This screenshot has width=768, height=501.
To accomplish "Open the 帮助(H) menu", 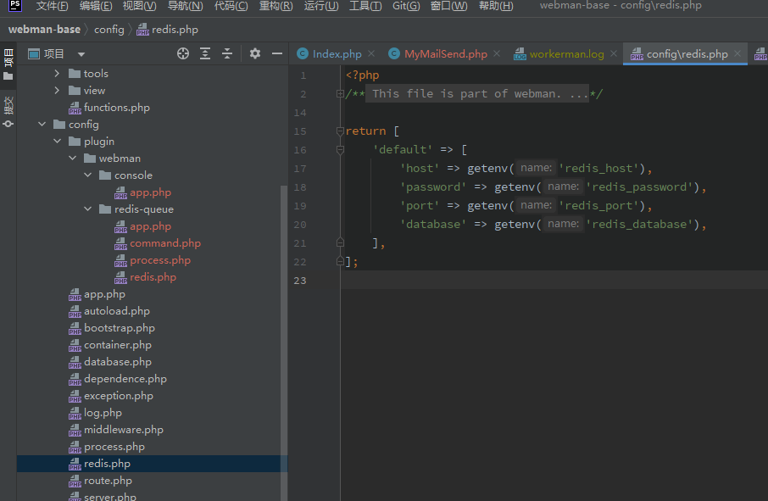I will 496,6.
